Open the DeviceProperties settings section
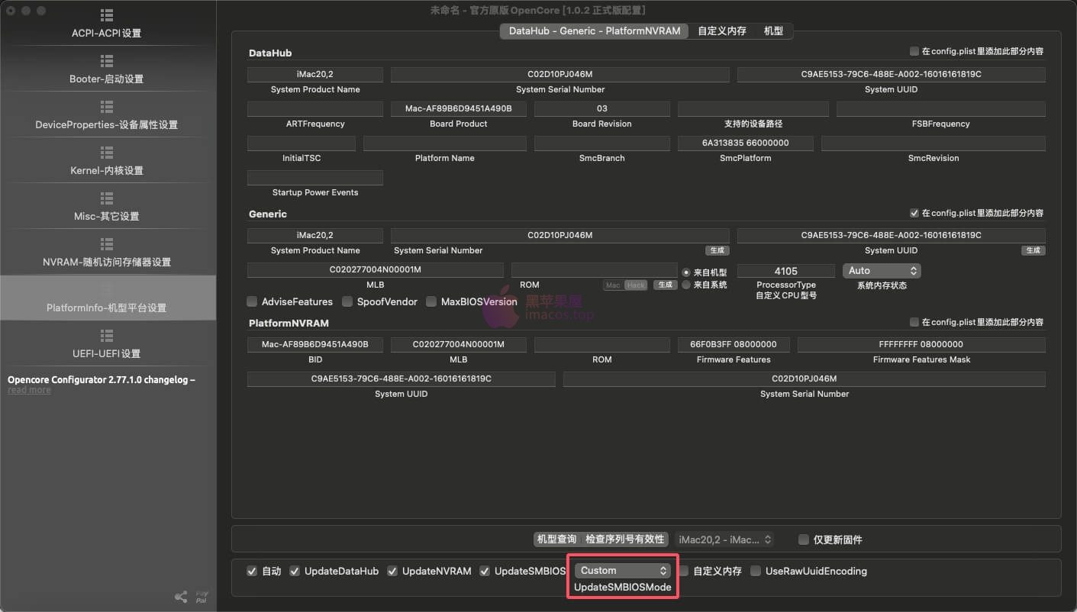 pyautogui.click(x=107, y=115)
